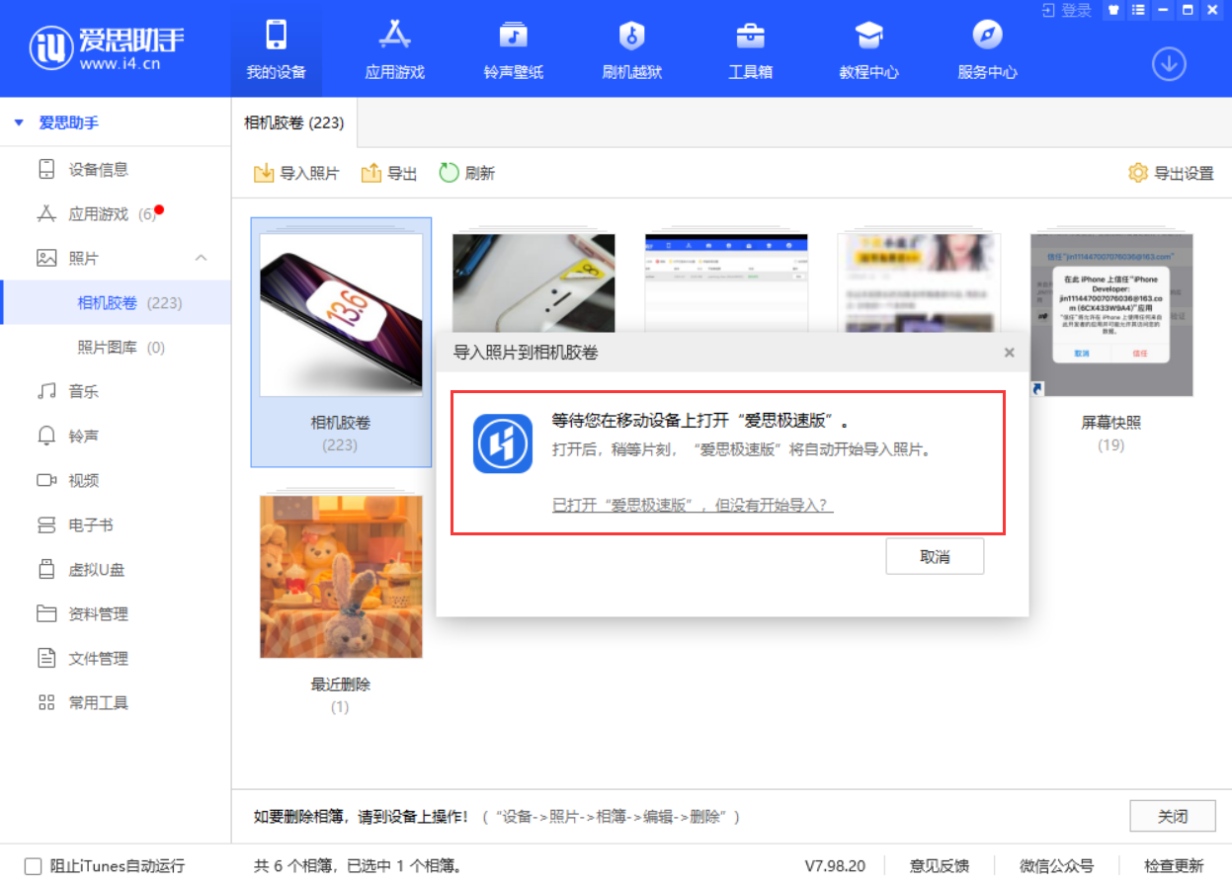Open the 工具箱 top tab
1232x884 pixels.
pyautogui.click(x=751, y=49)
